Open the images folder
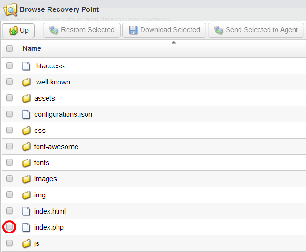This screenshot has width=306, height=252. tap(46, 179)
